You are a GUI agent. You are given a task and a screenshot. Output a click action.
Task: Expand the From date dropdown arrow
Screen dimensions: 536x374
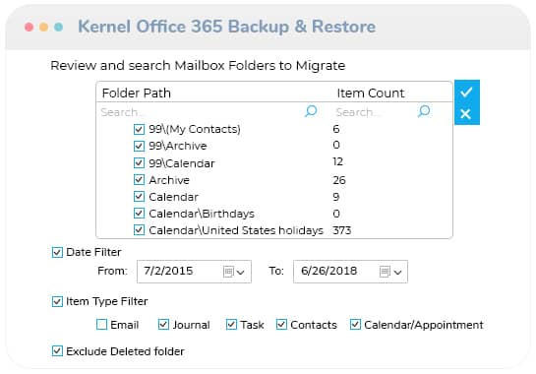[241, 272]
